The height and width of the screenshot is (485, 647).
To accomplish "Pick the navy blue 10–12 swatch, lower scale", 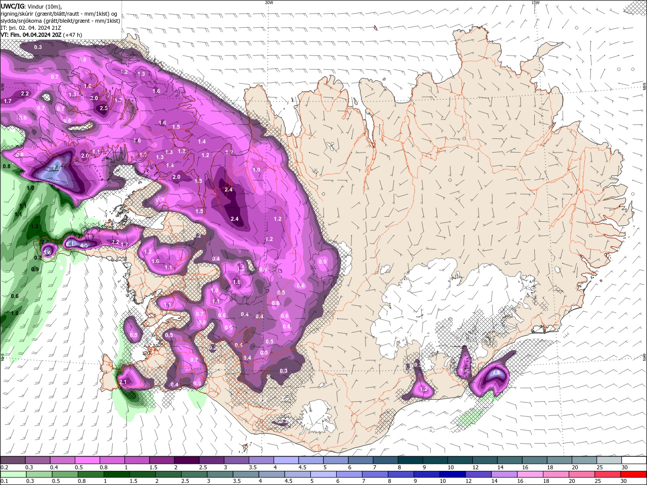I will pos(453,474).
